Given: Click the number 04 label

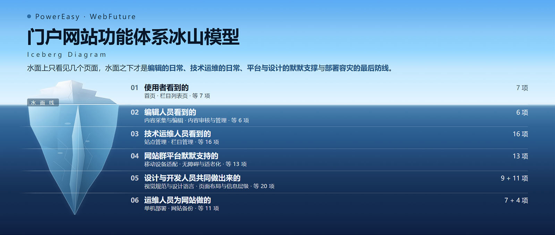Looking at the screenshot, I should pyautogui.click(x=135, y=156).
